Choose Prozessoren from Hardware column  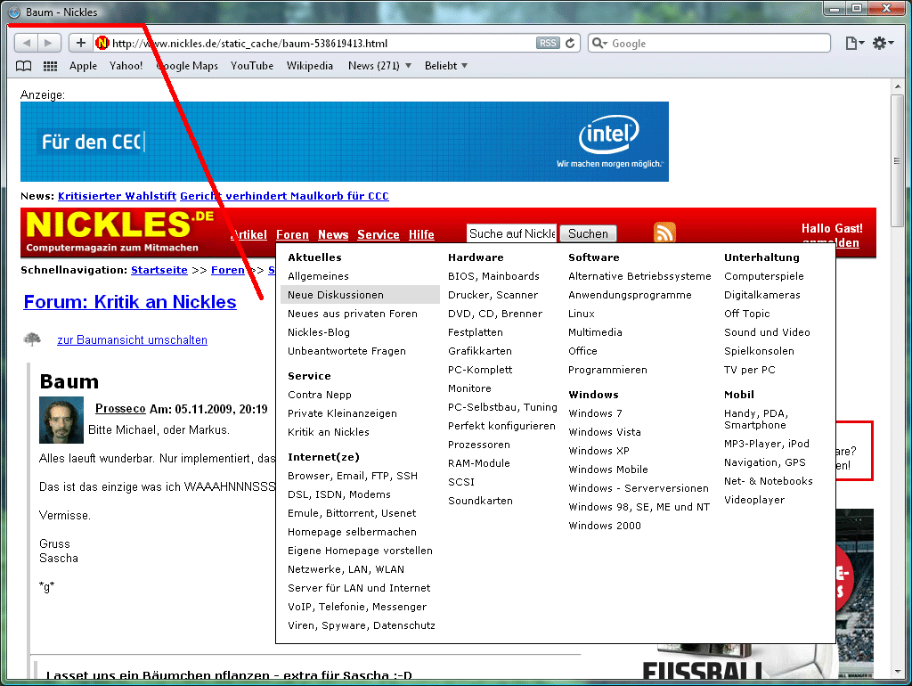[478, 445]
